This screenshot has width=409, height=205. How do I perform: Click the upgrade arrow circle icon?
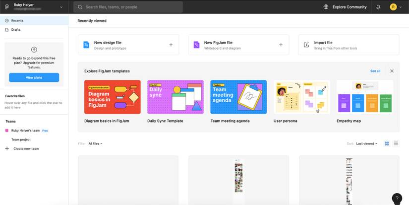(34, 50)
